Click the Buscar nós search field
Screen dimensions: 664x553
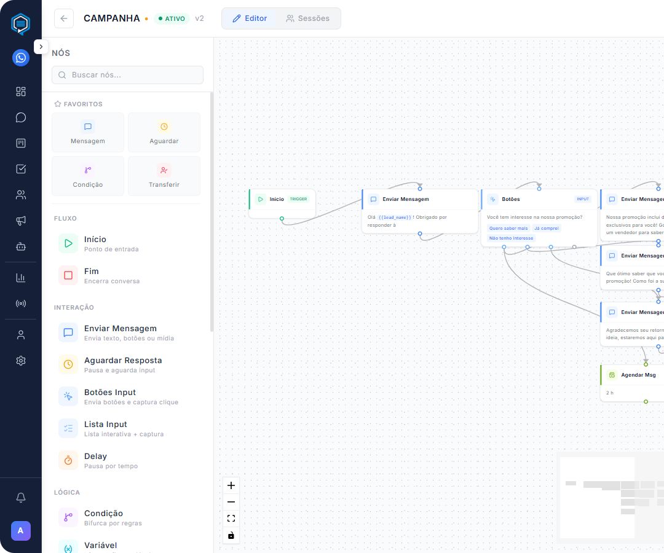(x=128, y=75)
